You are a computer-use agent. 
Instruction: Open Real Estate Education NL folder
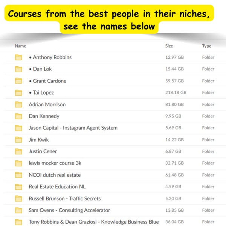57,187
